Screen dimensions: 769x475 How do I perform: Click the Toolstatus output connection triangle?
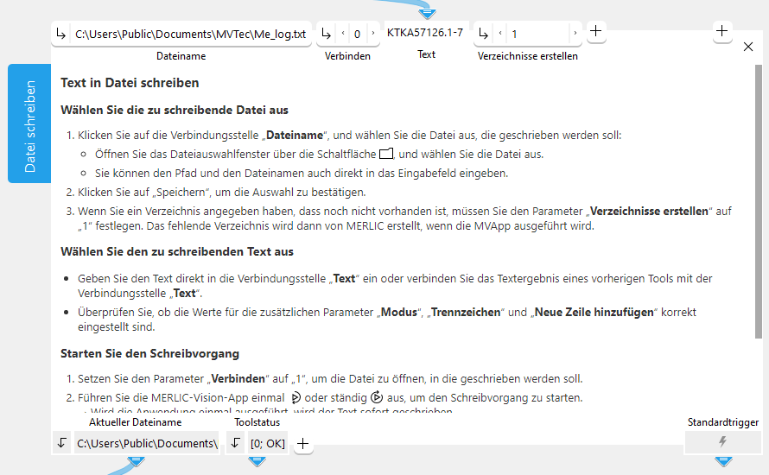[257, 462]
